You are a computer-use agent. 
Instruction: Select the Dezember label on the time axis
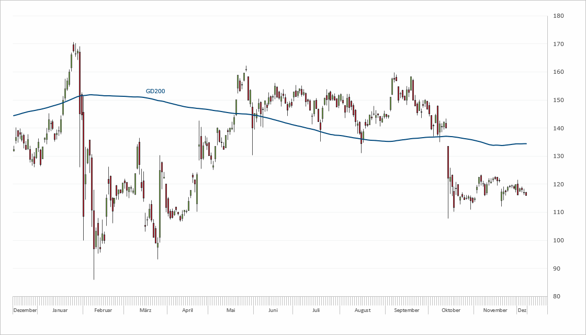point(25,310)
